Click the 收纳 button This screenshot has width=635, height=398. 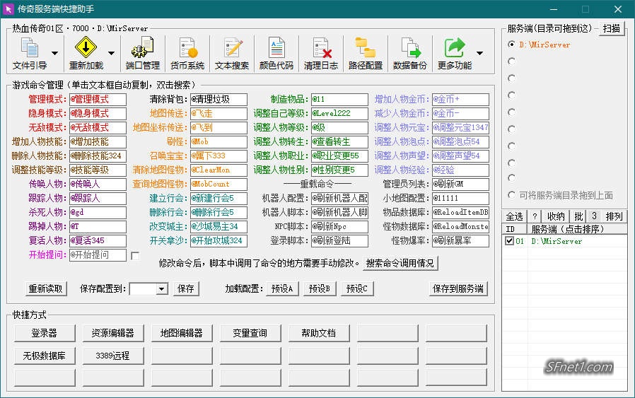(556, 216)
